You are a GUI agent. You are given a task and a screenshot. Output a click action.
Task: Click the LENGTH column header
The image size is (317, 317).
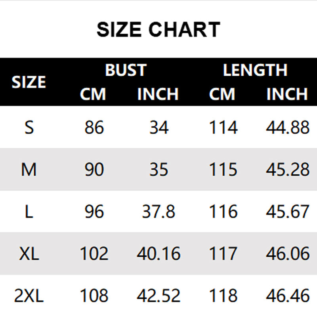pyautogui.click(x=255, y=70)
